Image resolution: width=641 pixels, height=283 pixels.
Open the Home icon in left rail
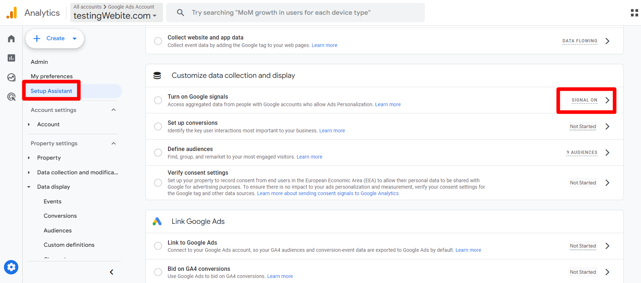click(x=11, y=39)
